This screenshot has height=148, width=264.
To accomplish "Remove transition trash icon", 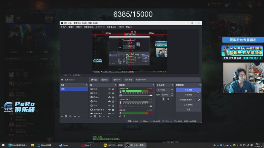I will (x=168, y=99).
